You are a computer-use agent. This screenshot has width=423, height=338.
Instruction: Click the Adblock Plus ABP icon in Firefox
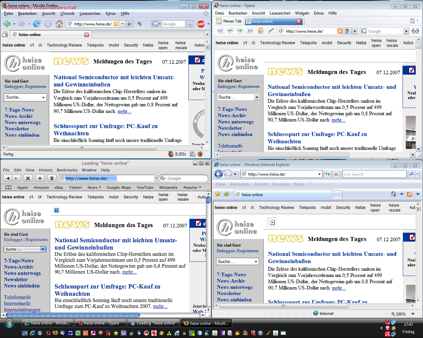tap(201, 24)
